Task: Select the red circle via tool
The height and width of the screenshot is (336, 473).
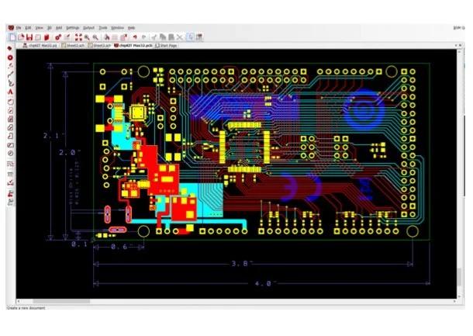Action: (10, 57)
